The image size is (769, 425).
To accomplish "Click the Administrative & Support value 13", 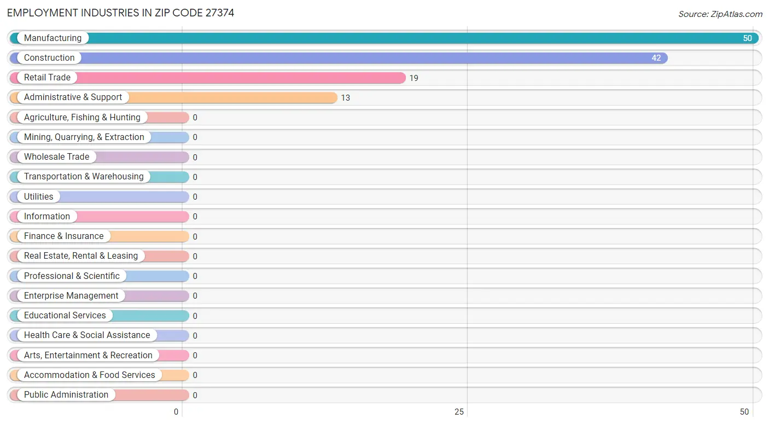I will click(x=345, y=98).
